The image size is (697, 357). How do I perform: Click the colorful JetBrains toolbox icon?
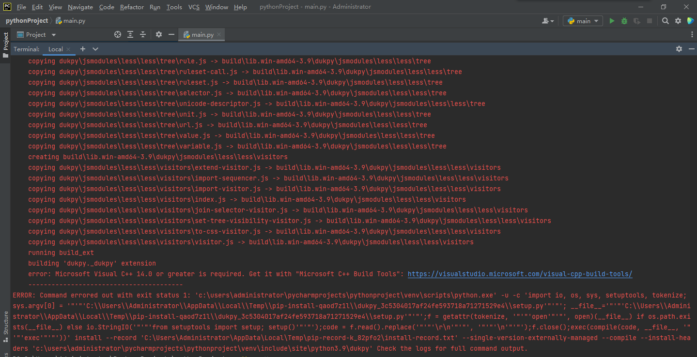(x=690, y=21)
